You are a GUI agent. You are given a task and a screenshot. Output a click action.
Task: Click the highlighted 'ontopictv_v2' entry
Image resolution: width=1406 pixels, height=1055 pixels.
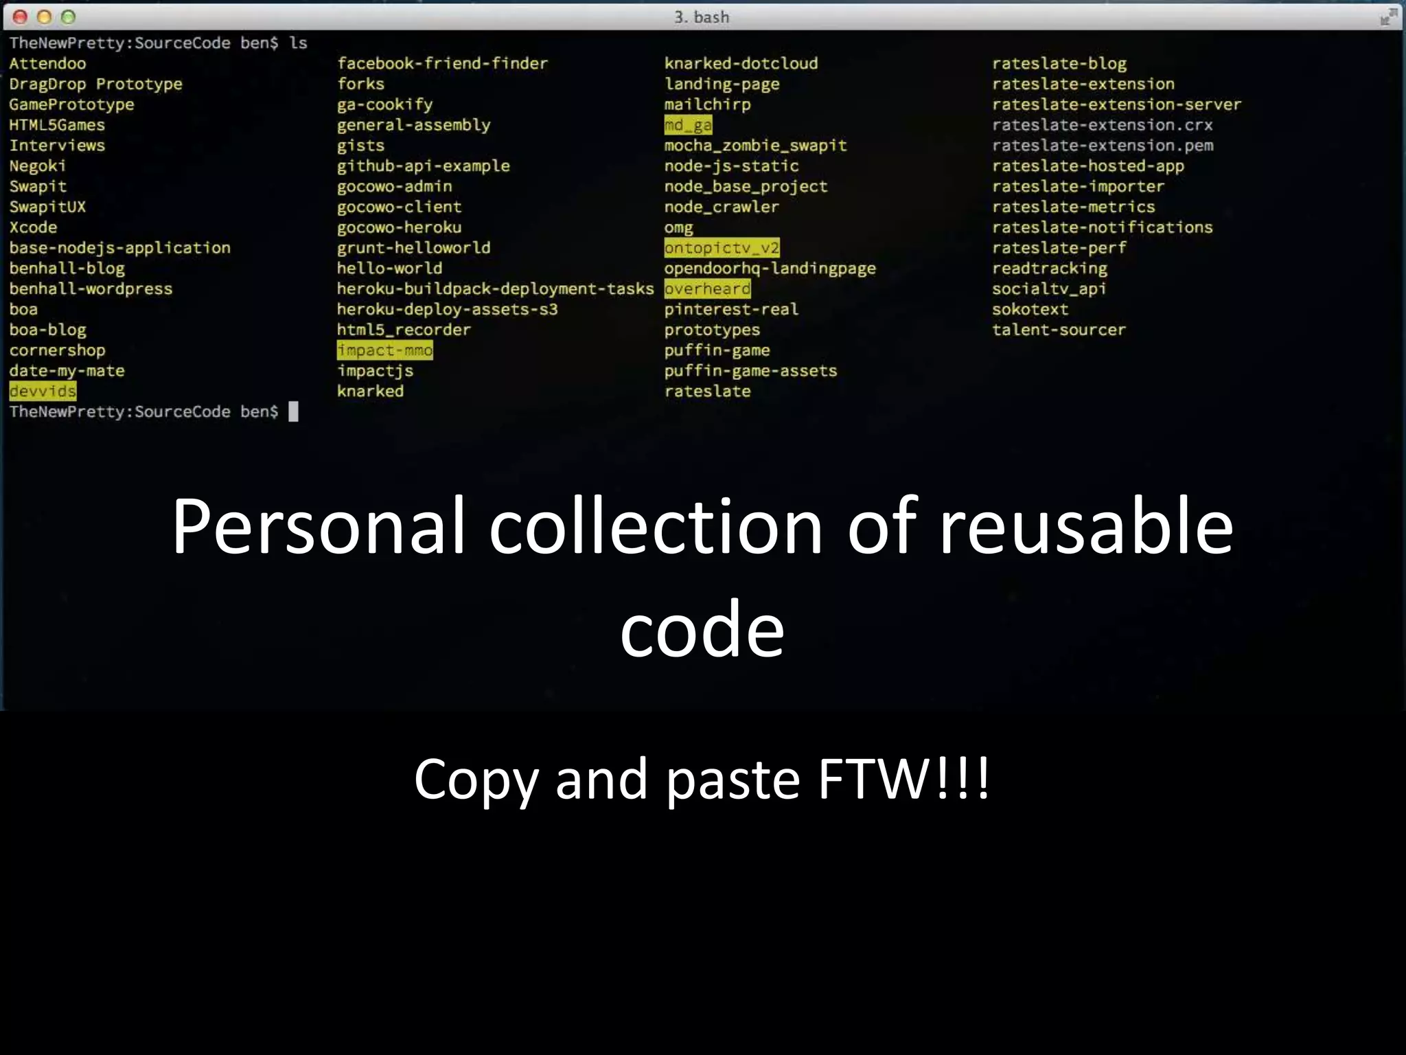[x=722, y=248]
